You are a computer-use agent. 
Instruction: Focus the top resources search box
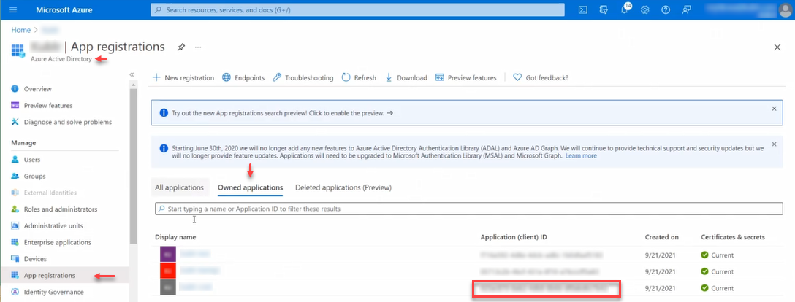[x=357, y=9]
